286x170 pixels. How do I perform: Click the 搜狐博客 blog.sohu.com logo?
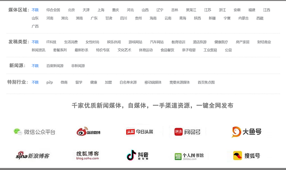pyautogui.click(x=87, y=156)
